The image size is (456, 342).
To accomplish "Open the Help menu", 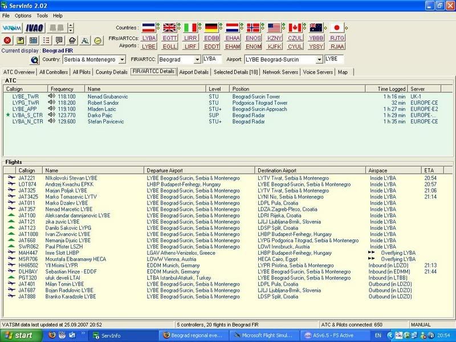I will click(x=58, y=16).
